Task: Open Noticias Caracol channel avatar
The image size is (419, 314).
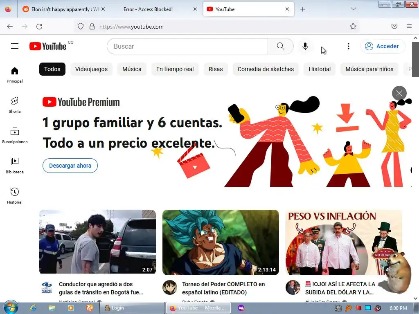Action: click(47, 287)
